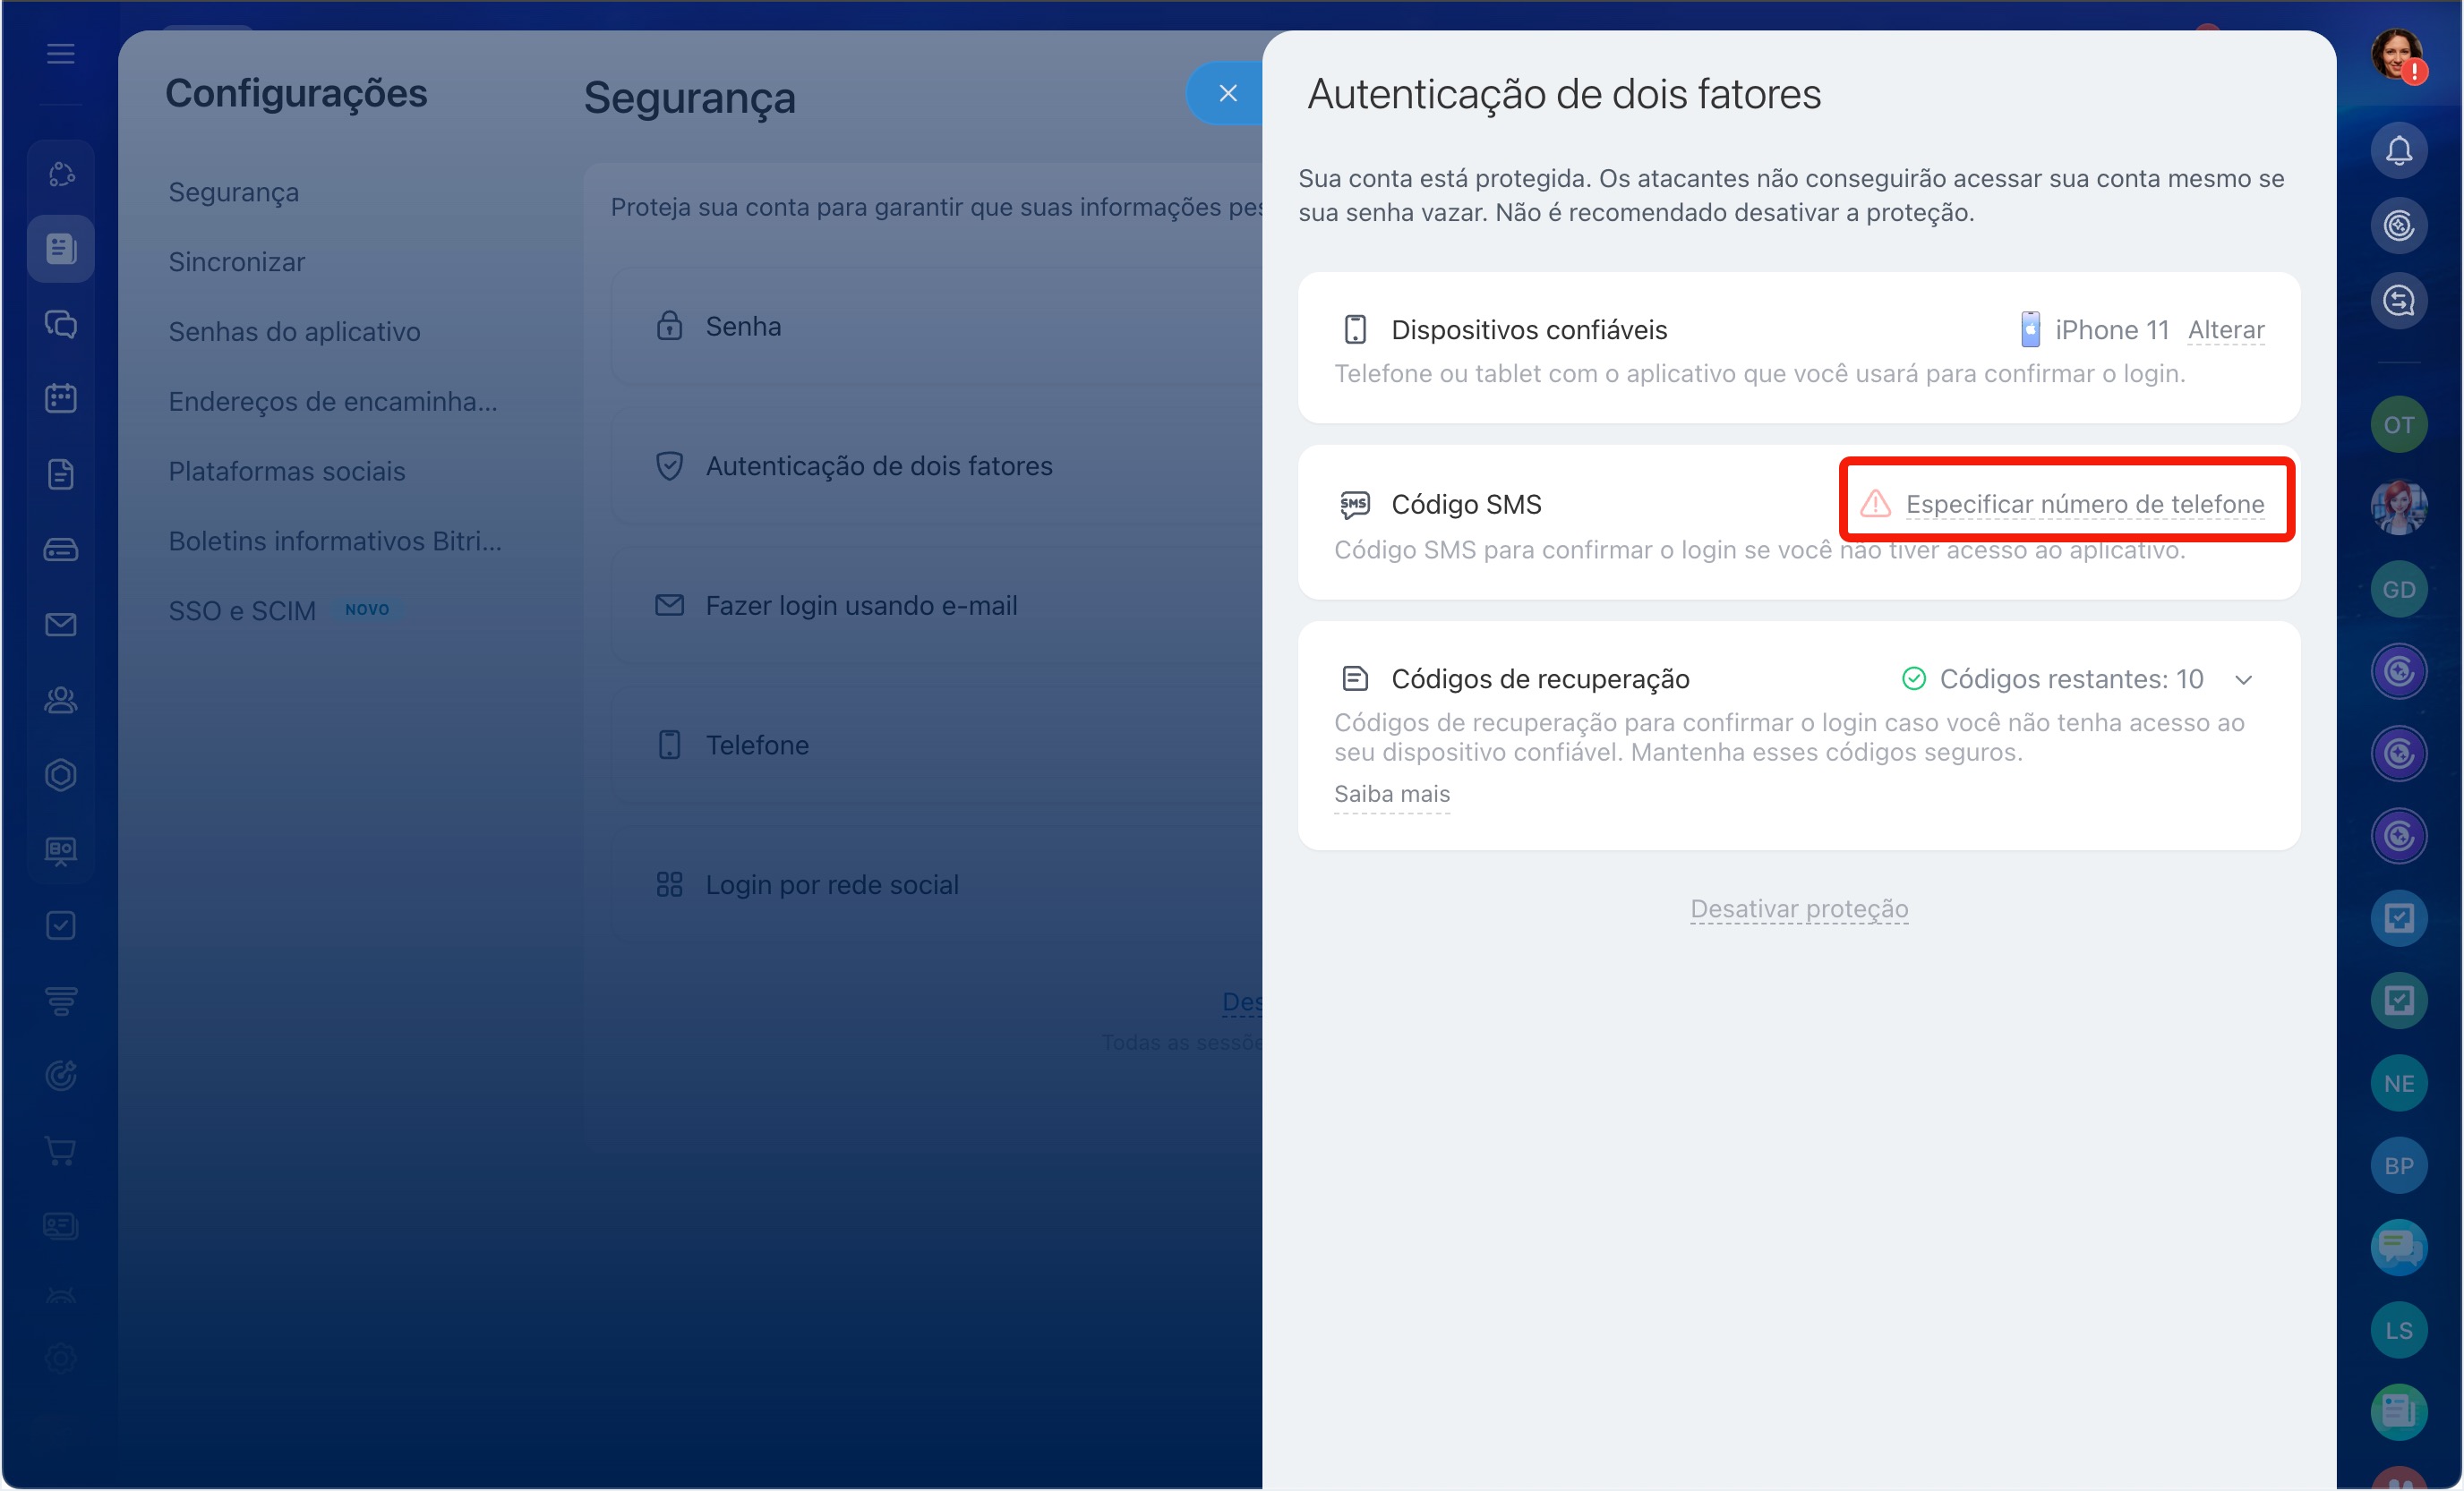Open the employees group sidebar icon

click(x=61, y=700)
